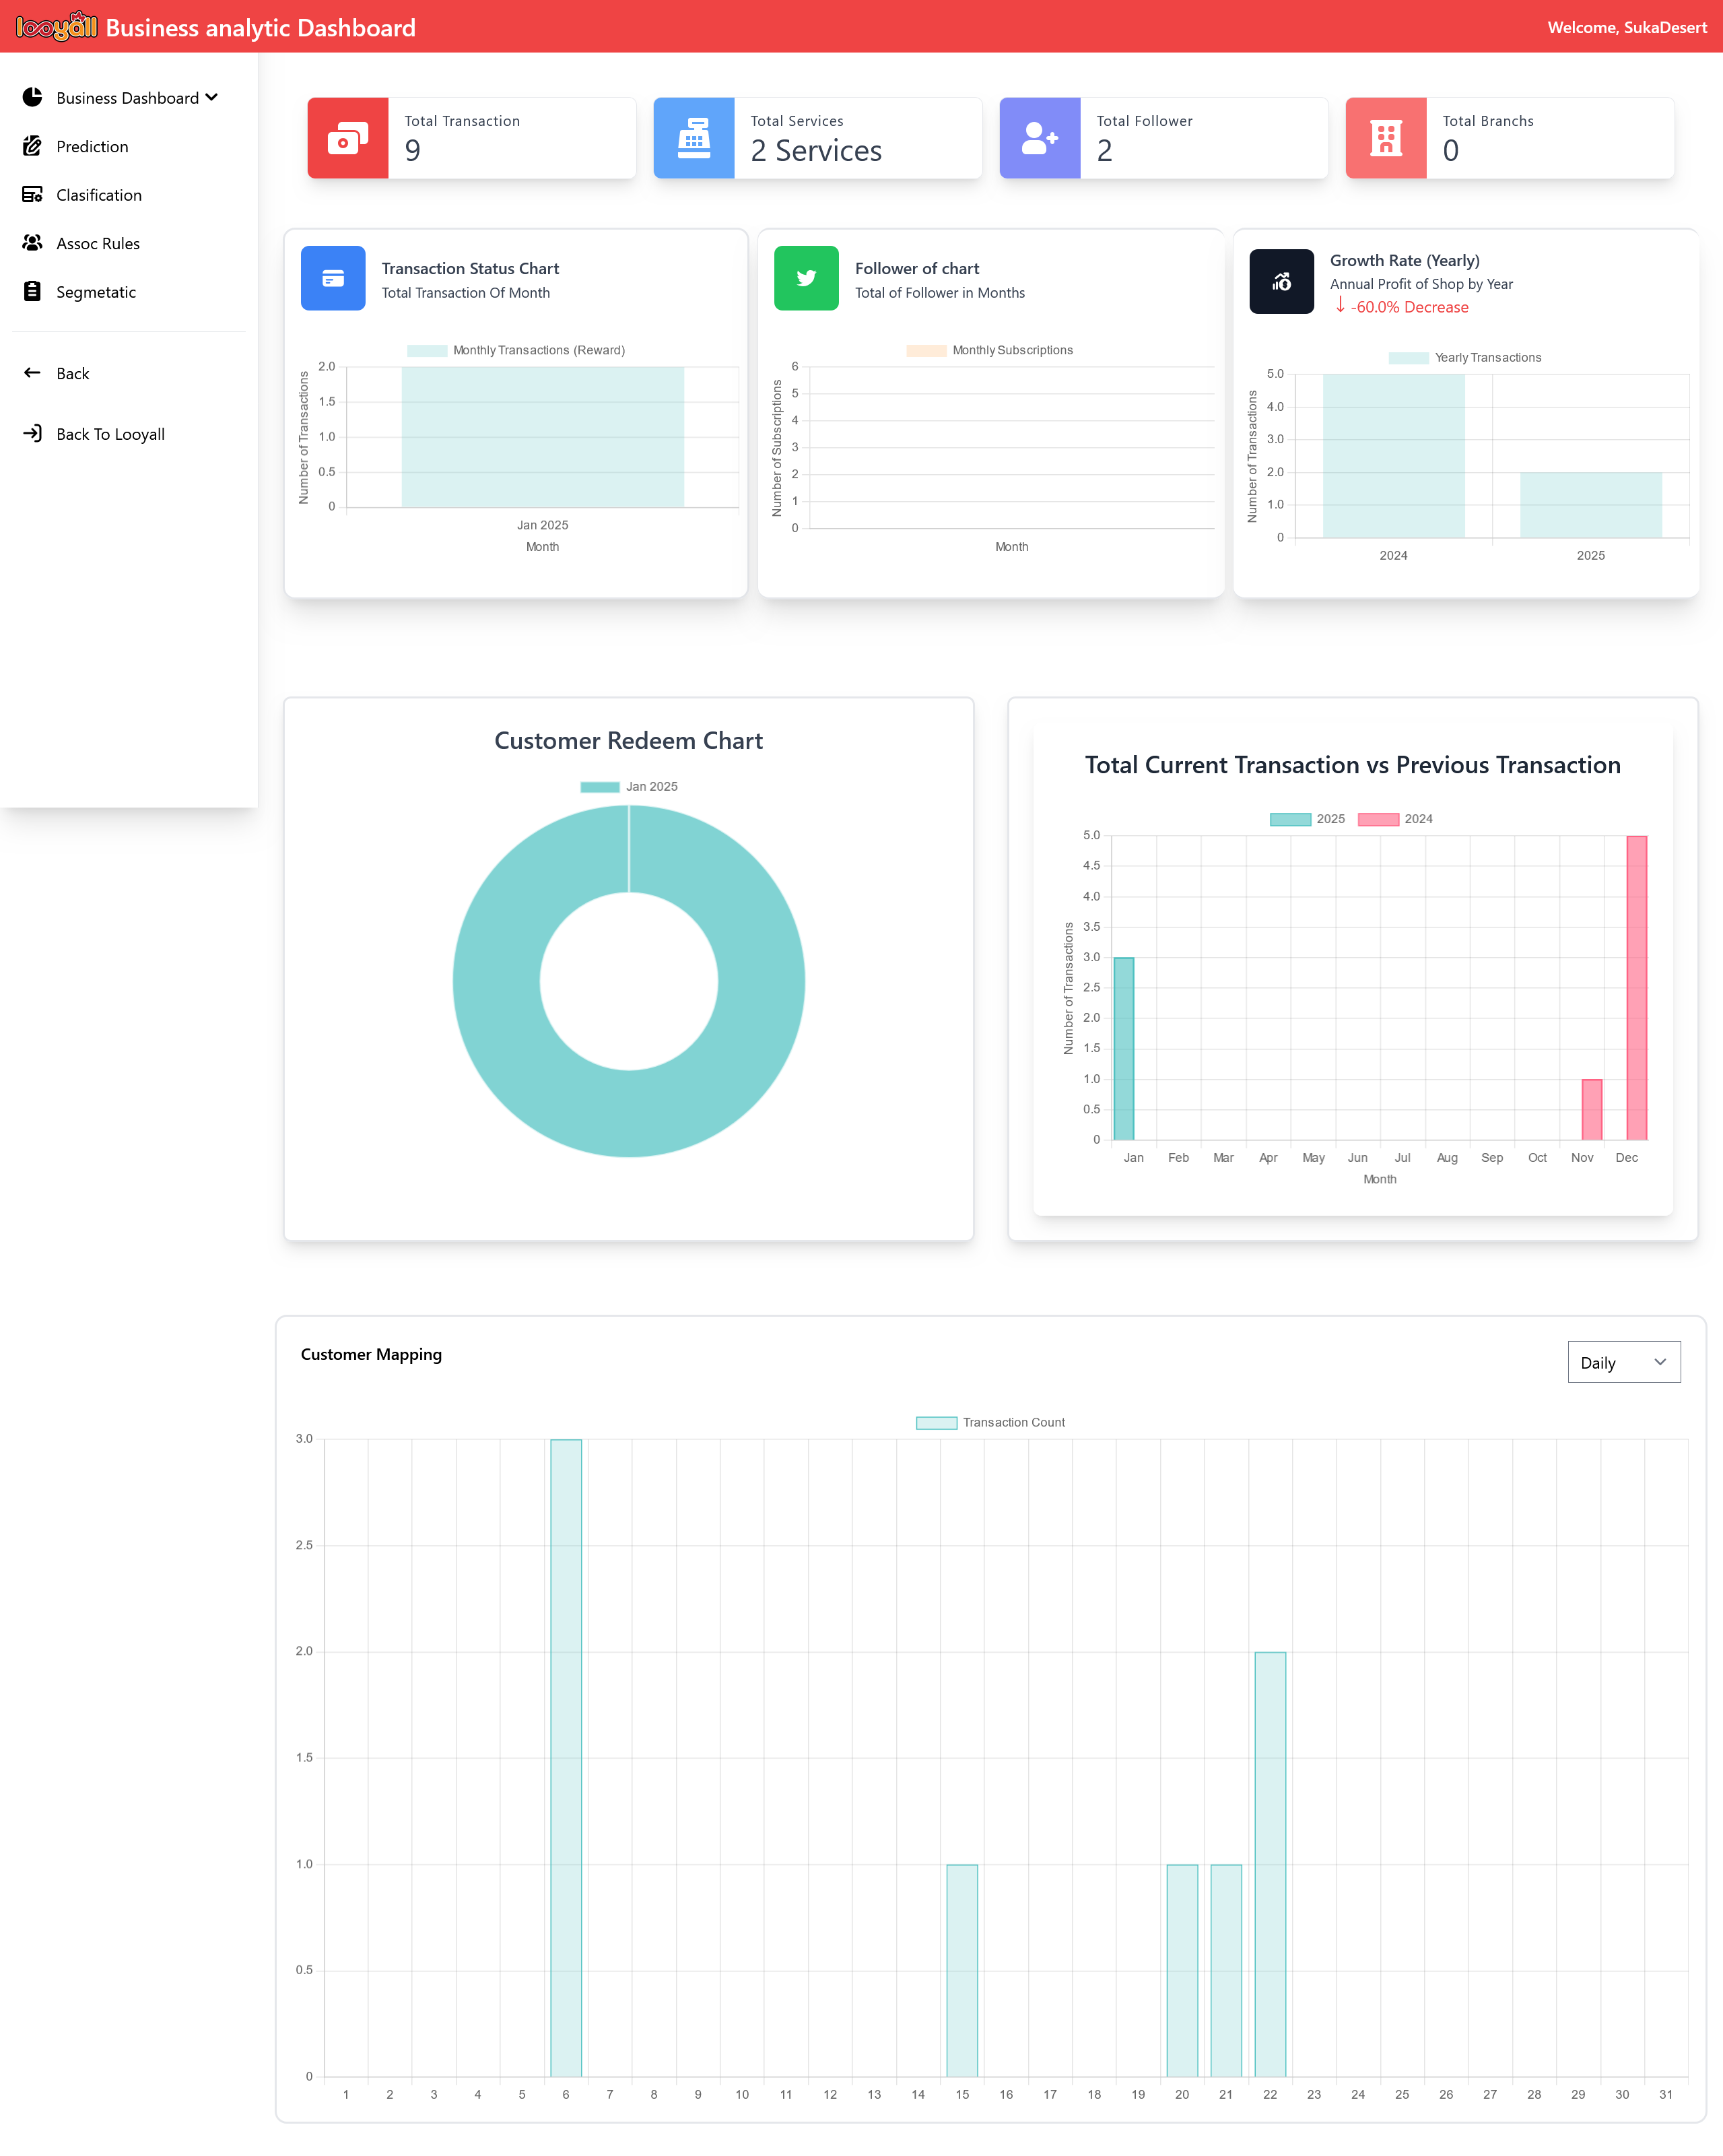Click the Jan 2025 teal comparison bar

(x=1123, y=1049)
